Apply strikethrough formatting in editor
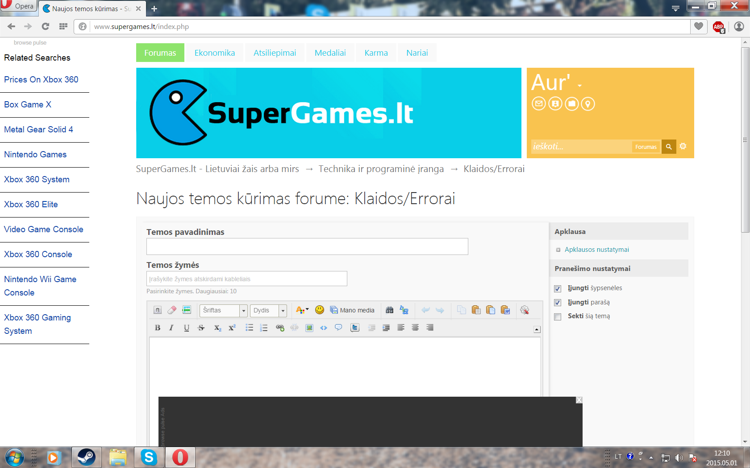 (201, 328)
